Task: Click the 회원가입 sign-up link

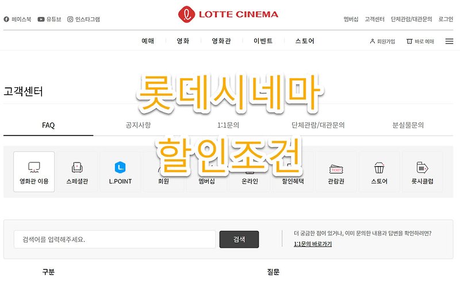Action: tap(382, 41)
